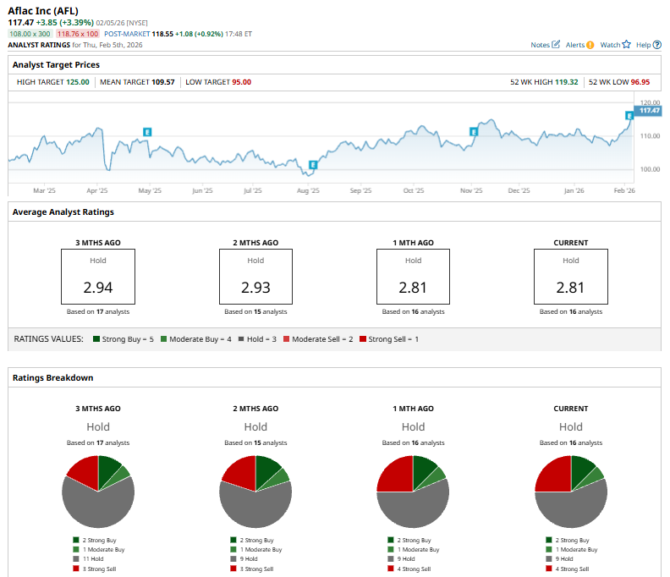Viewport: 670px width, 577px height.
Task: Click 52 WK HIGH 119.32 value
Action: pos(566,82)
